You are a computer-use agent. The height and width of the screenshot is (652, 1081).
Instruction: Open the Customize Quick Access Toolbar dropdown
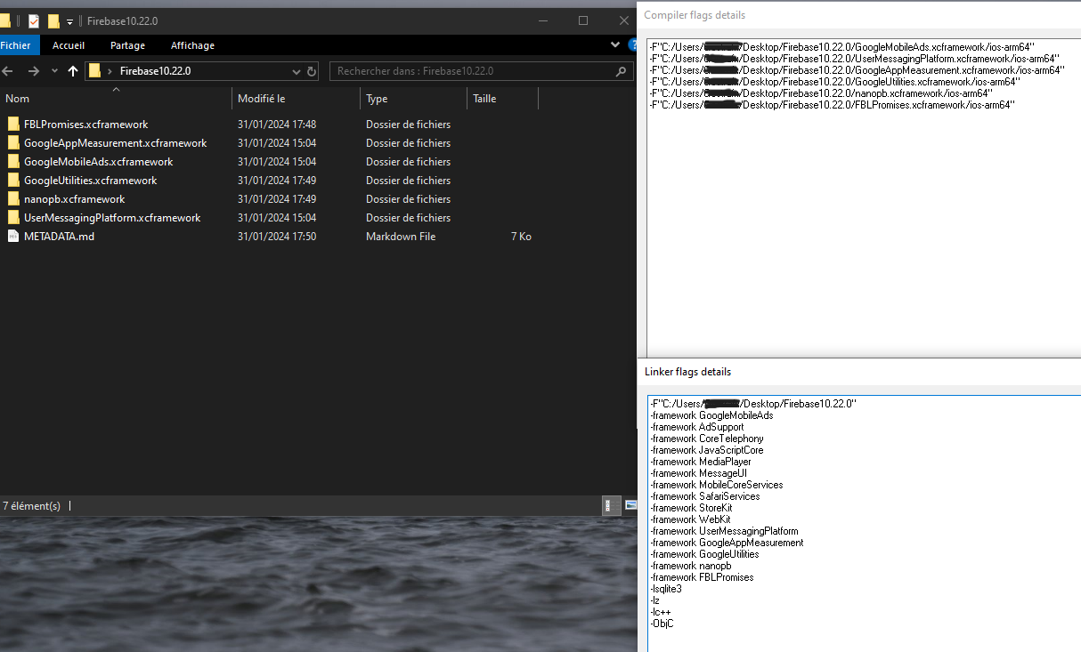click(70, 21)
